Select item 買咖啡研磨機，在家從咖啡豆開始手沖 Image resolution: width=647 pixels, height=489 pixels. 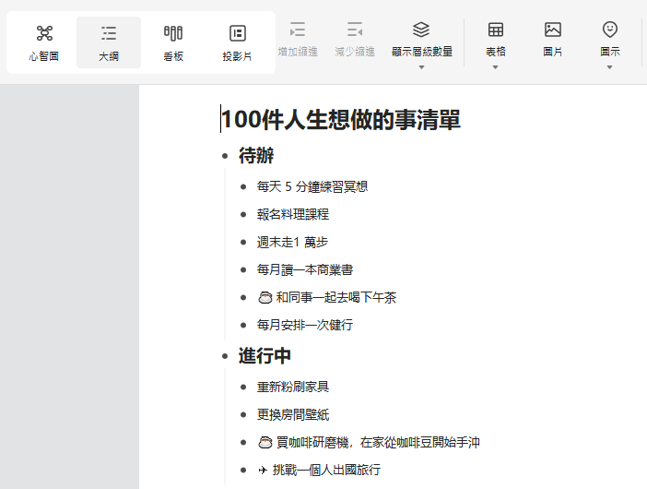tap(378, 442)
